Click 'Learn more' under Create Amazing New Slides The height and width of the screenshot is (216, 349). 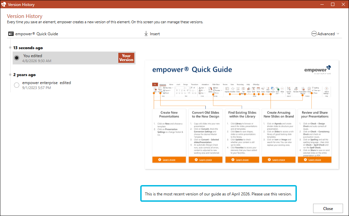279,160
